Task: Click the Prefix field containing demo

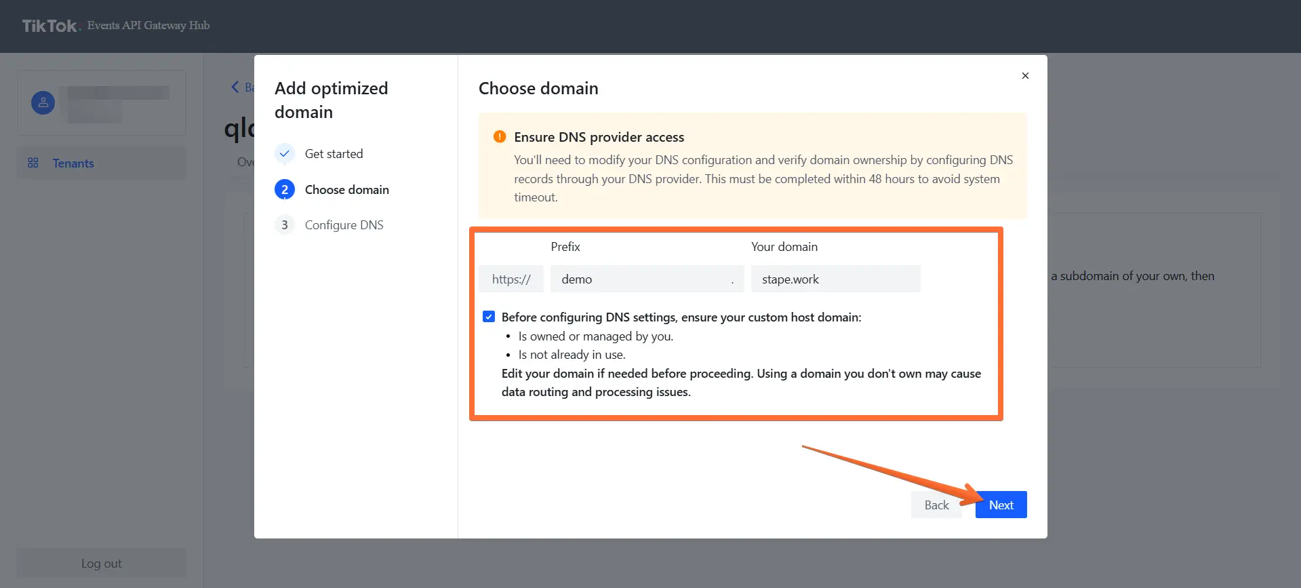Action: coord(647,279)
